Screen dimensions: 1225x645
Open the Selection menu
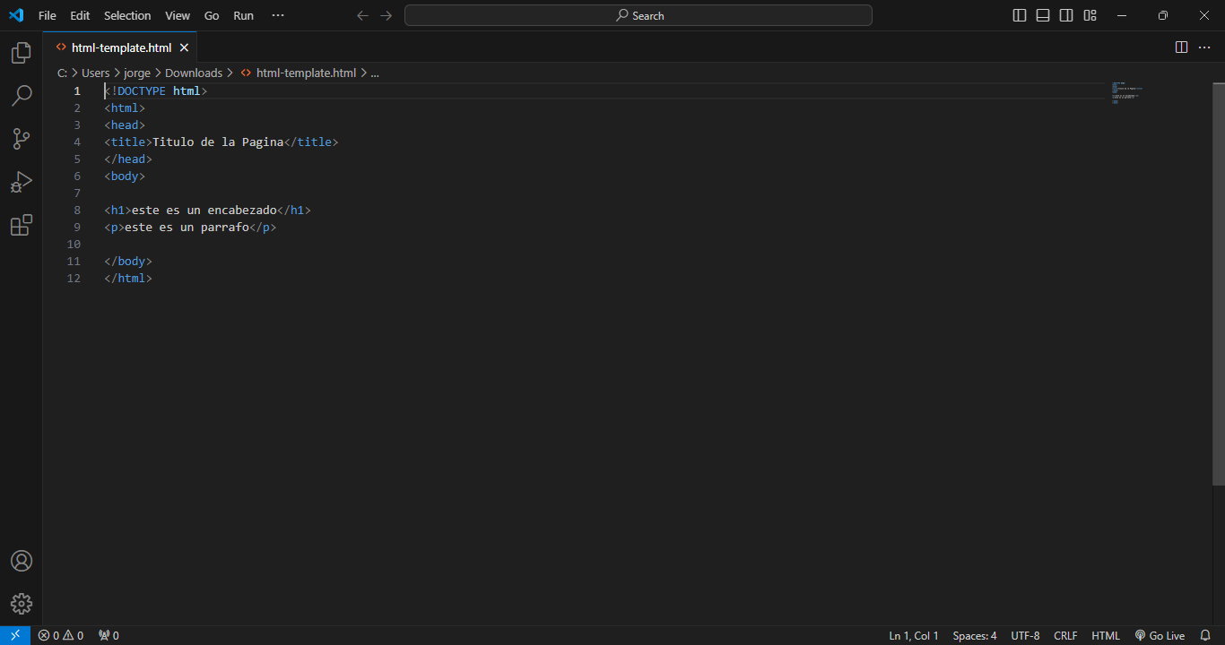point(127,15)
